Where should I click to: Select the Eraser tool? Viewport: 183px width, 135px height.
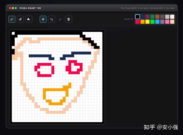tap(20, 19)
